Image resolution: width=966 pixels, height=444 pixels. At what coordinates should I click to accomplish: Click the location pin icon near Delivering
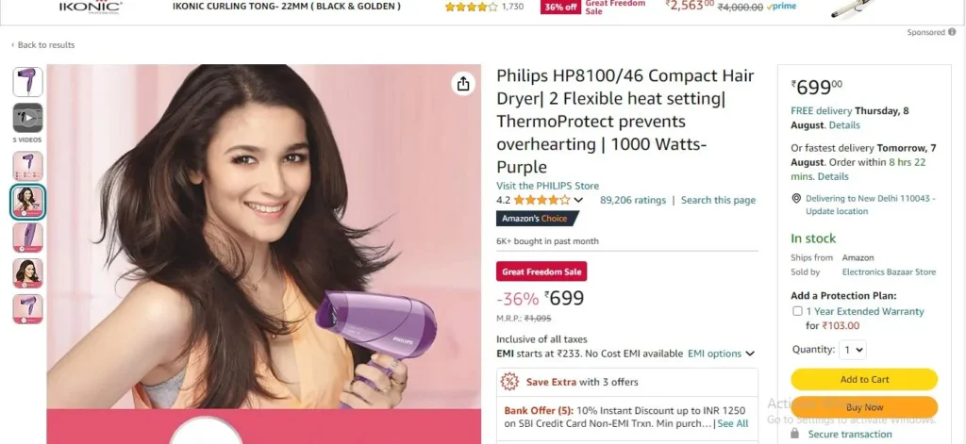pos(796,198)
